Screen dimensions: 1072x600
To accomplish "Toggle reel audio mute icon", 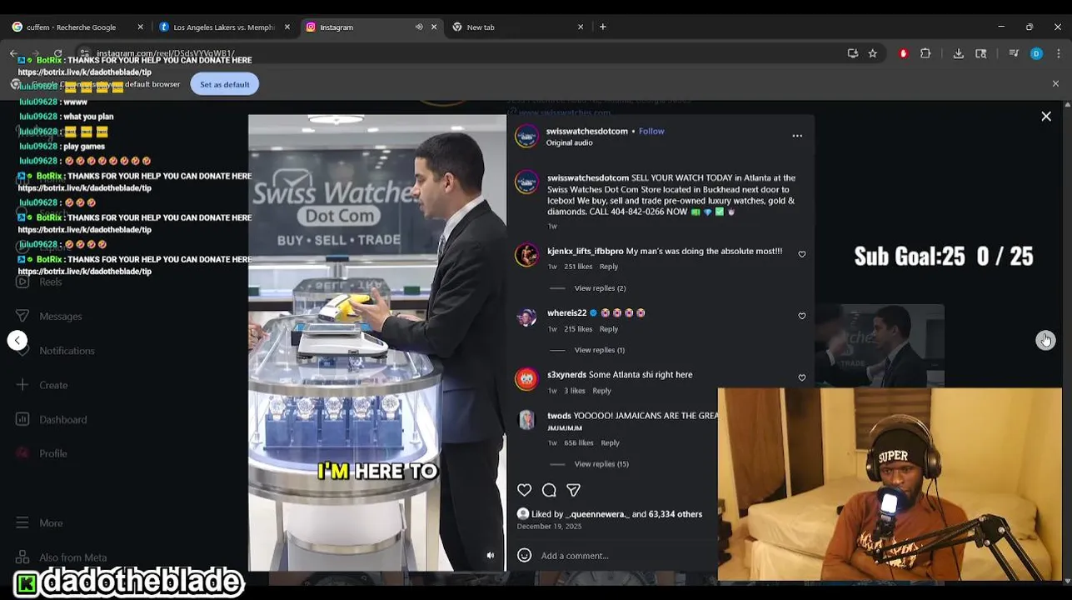I will click(x=491, y=555).
